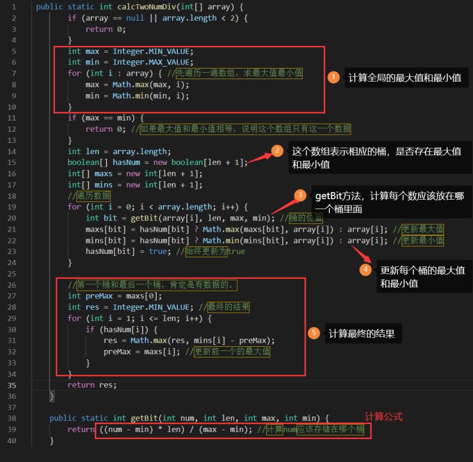The image size is (473, 462).
Task: Click the comment on line 26
Action: point(153,285)
